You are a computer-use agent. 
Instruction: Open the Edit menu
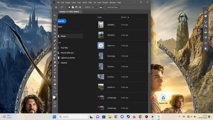pyautogui.click(x=63, y=2)
